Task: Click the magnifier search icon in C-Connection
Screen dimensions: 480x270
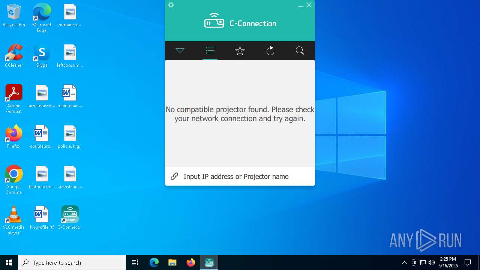Action: point(300,51)
